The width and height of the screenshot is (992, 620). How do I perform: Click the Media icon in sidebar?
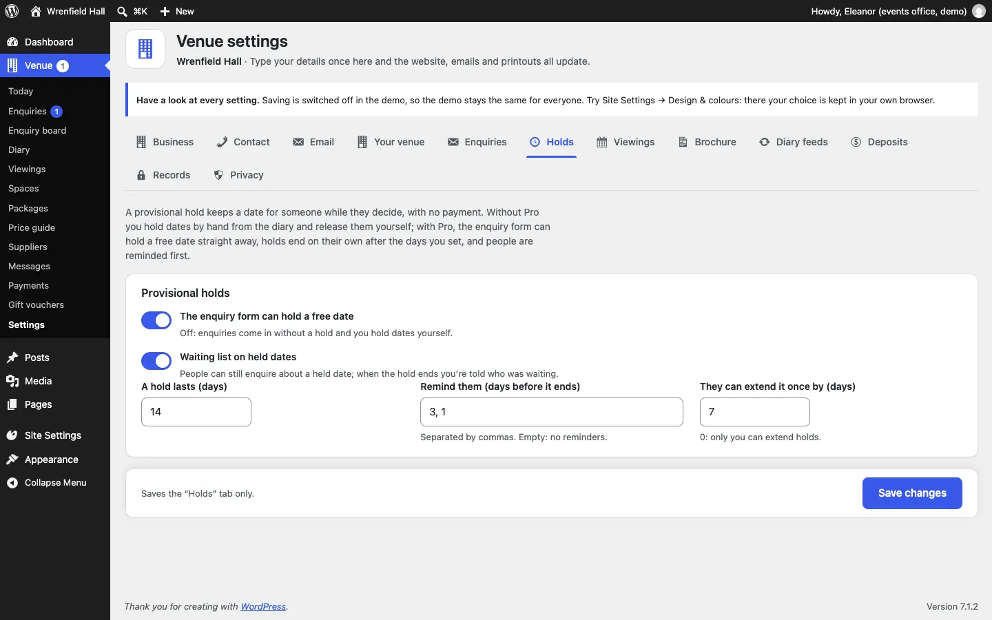[x=12, y=381]
